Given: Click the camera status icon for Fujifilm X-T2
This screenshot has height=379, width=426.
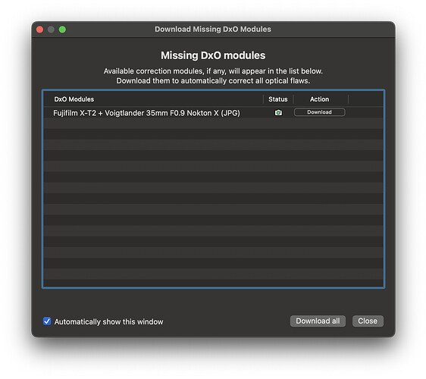Looking at the screenshot, I should [278, 112].
